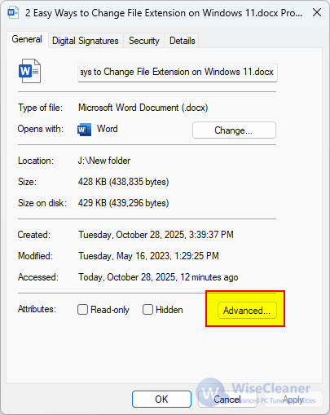Close the Properties dialog with X

(x=317, y=12)
